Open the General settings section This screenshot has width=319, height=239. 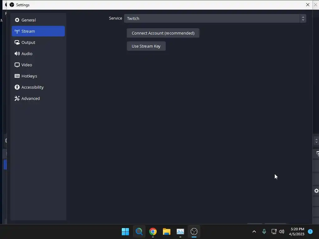point(38,20)
